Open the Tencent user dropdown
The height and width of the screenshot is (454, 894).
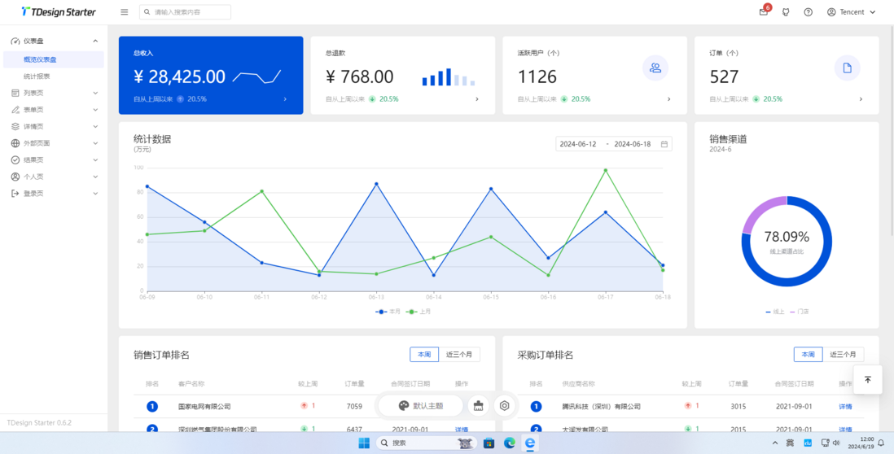[x=851, y=12]
